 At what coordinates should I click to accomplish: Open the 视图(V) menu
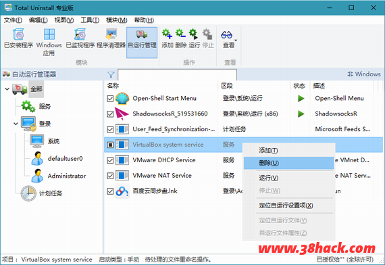click(x=64, y=20)
